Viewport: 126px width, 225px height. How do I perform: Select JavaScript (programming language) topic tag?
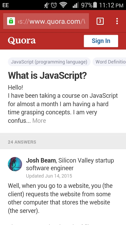pyautogui.click(x=49, y=62)
